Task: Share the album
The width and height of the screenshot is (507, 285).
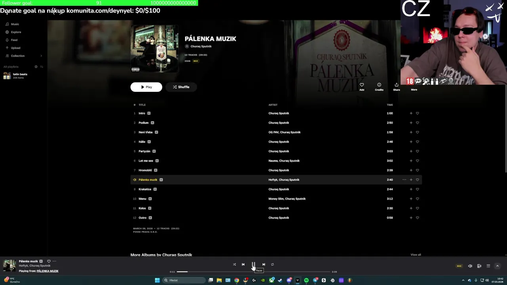Action: pos(396,87)
